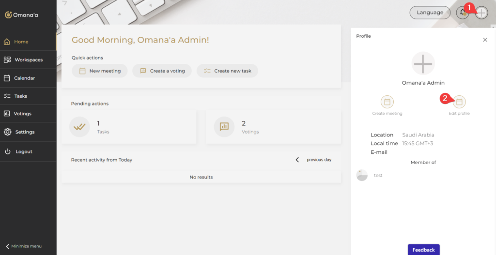Image resolution: width=496 pixels, height=255 pixels.
Task: Click the Omana'a logo
Action: [x=21, y=15]
